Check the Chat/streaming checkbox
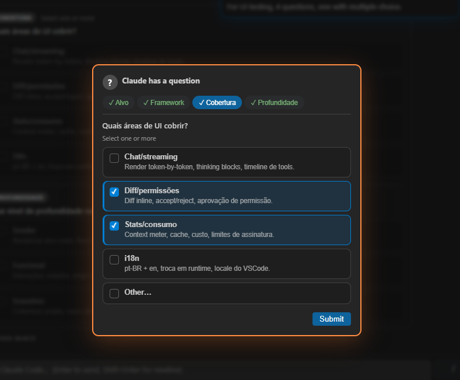Screen dimensions: 460x380 click(114, 158)
